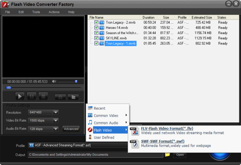Image resolution: width=241 pixels, height=165 pixels.
Task: Open the snapshot folder button
Action: coord(73,97)
